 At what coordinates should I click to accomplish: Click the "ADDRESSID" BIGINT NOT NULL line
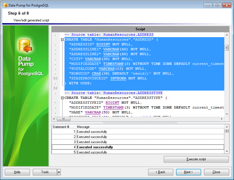click(101, 44)
